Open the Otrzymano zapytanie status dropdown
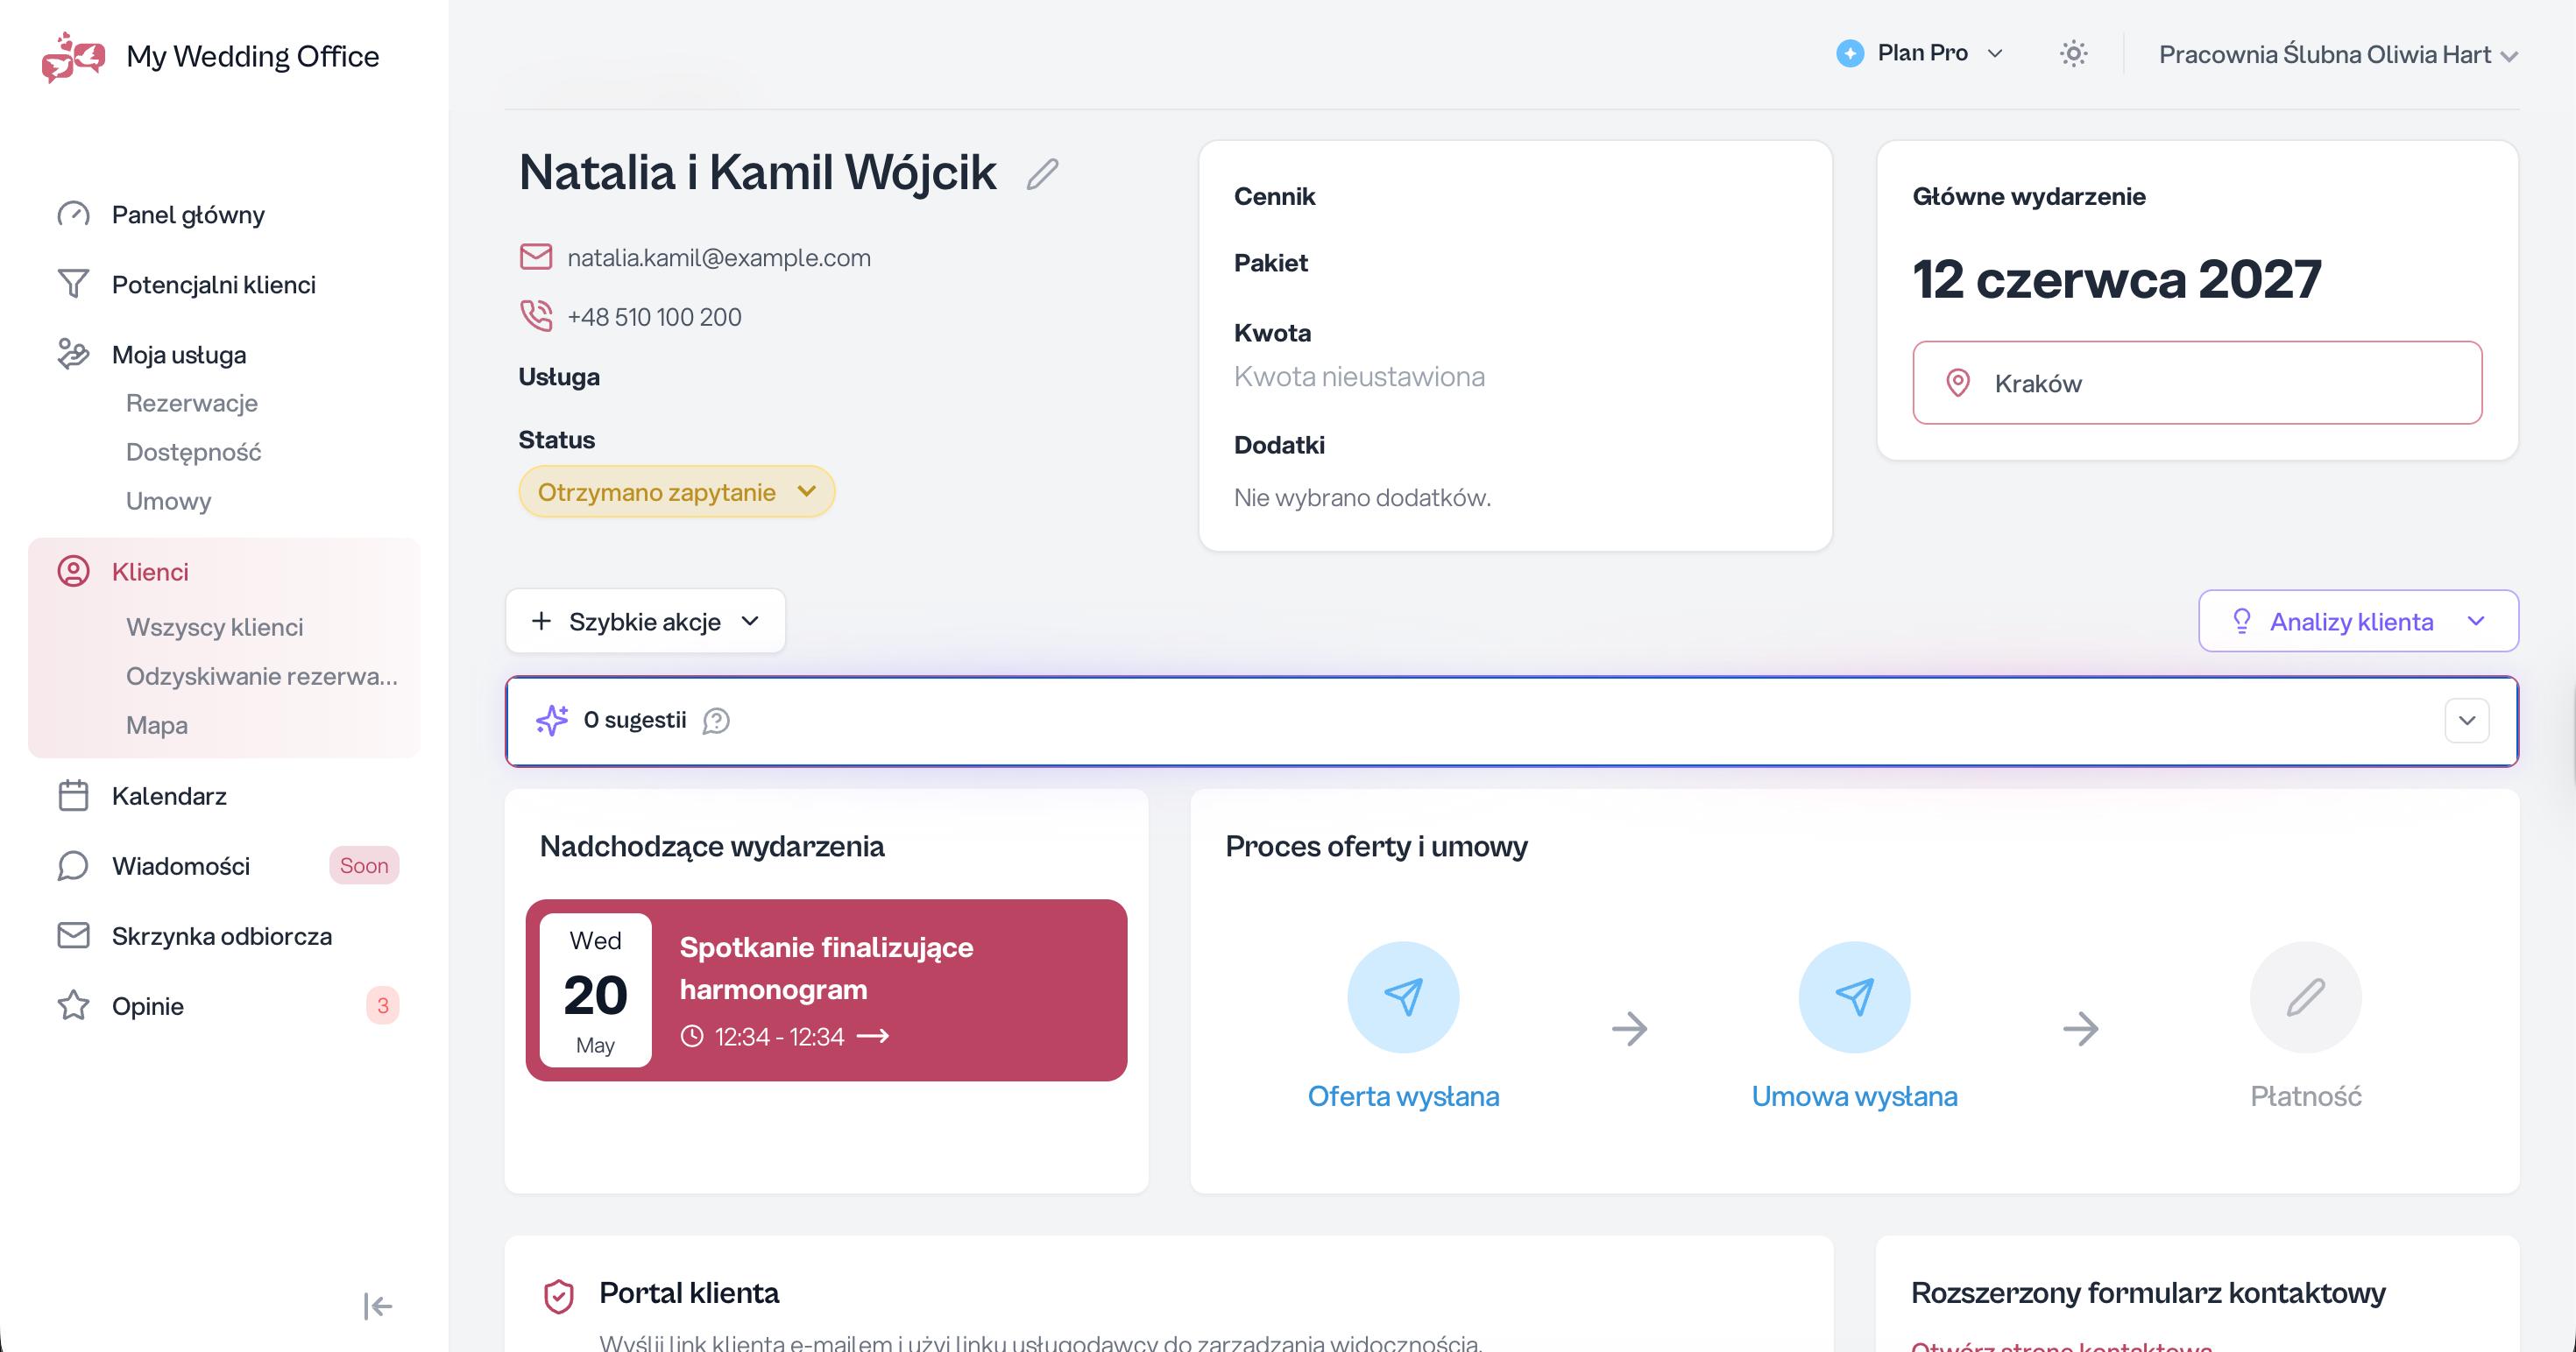 (x=677, y=491)
